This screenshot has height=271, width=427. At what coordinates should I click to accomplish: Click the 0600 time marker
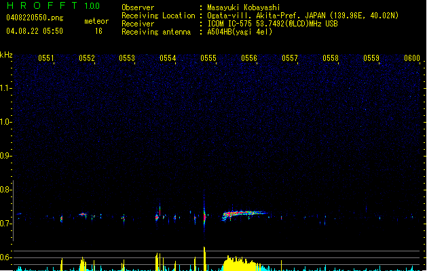click(x=412, y=58)
